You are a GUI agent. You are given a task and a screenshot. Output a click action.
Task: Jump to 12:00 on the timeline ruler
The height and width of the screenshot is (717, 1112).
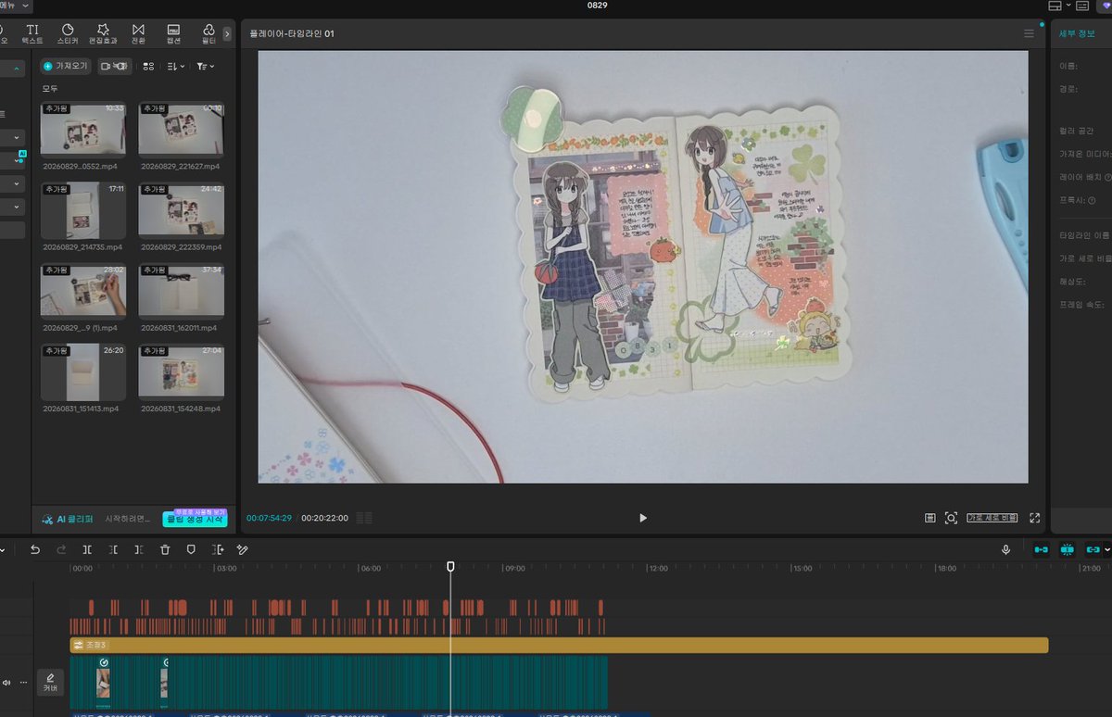click(x=657, y=568)
